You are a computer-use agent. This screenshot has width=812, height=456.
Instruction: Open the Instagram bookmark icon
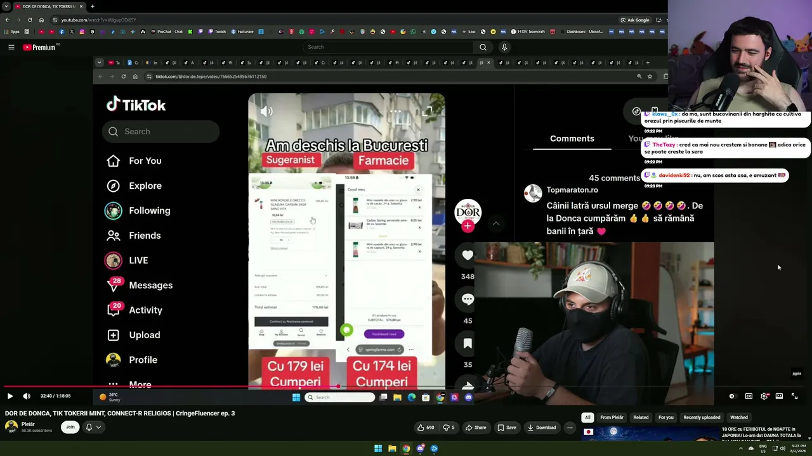(x=82, y=32)
